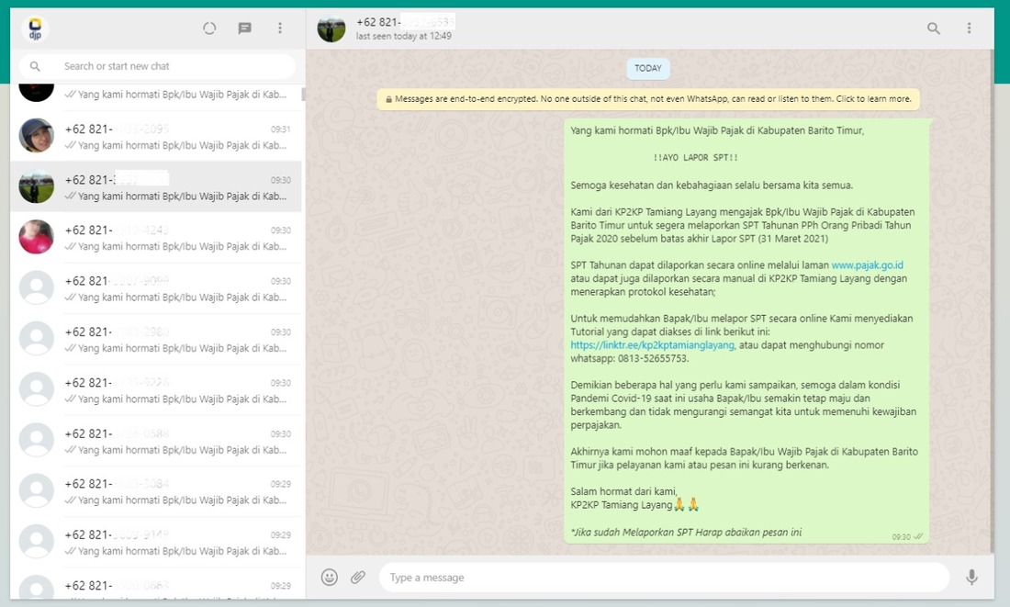Viewport: 1010px width, 607px height.
Task: Start a new chat with message icon
Action: tap(245, 28)
